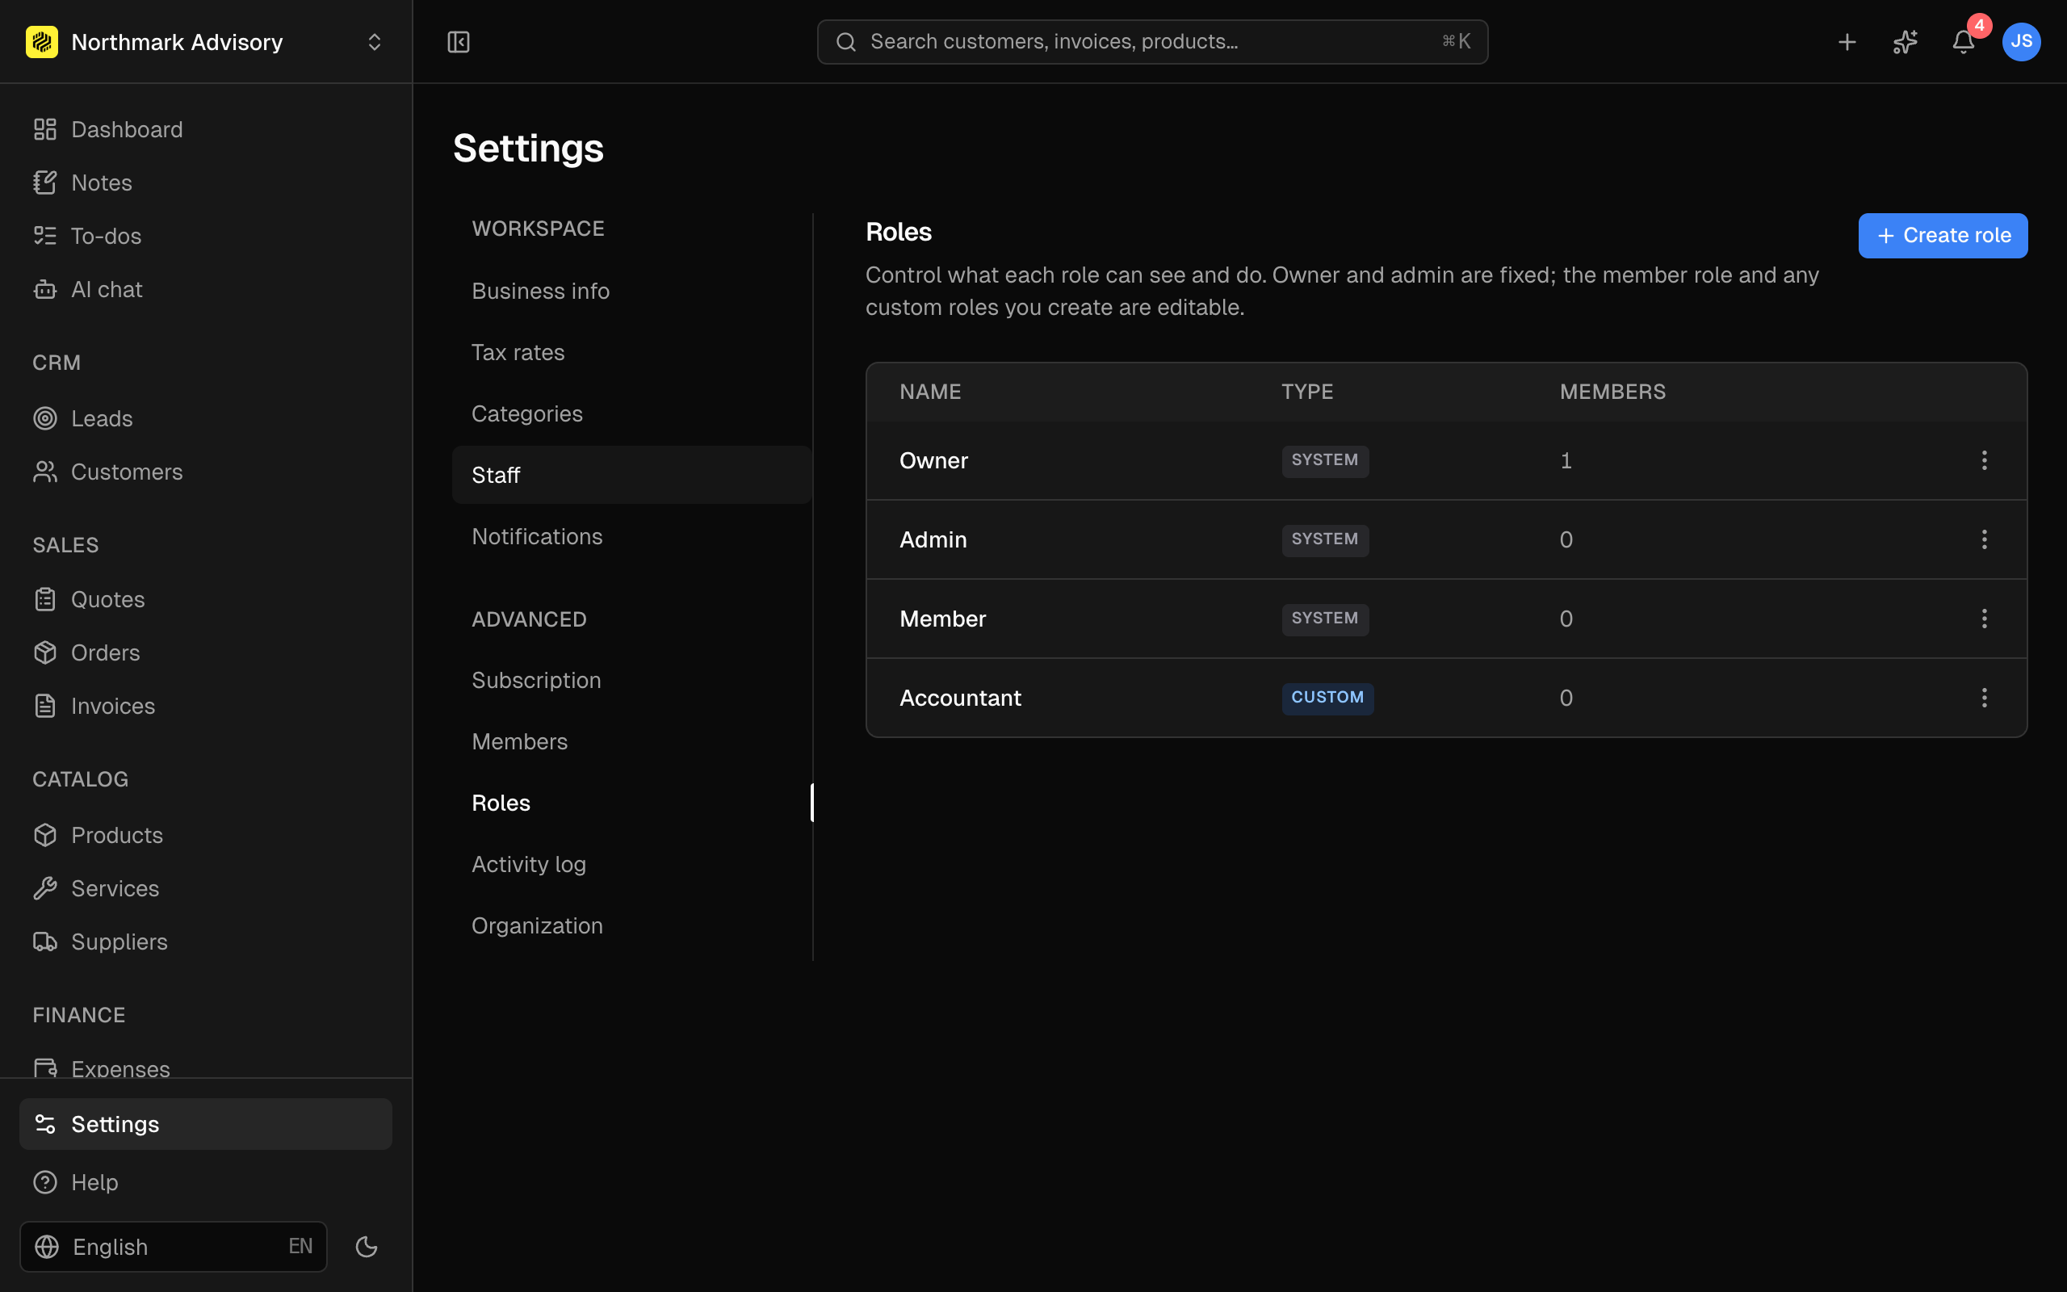Click the plus quick-add icon in the header
The width and height of the screenshot is (2067, 1292).
(1847, 42)
